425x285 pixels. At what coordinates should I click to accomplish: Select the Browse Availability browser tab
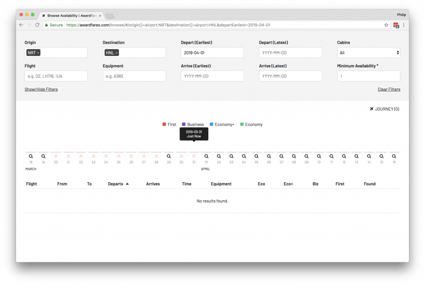71,16
